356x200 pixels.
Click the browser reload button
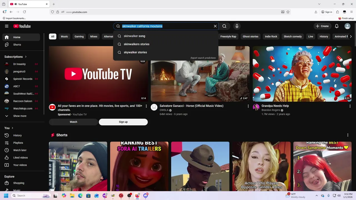pos(24,12)
